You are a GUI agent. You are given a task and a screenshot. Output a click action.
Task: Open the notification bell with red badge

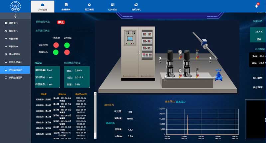[x=257, y=6]
